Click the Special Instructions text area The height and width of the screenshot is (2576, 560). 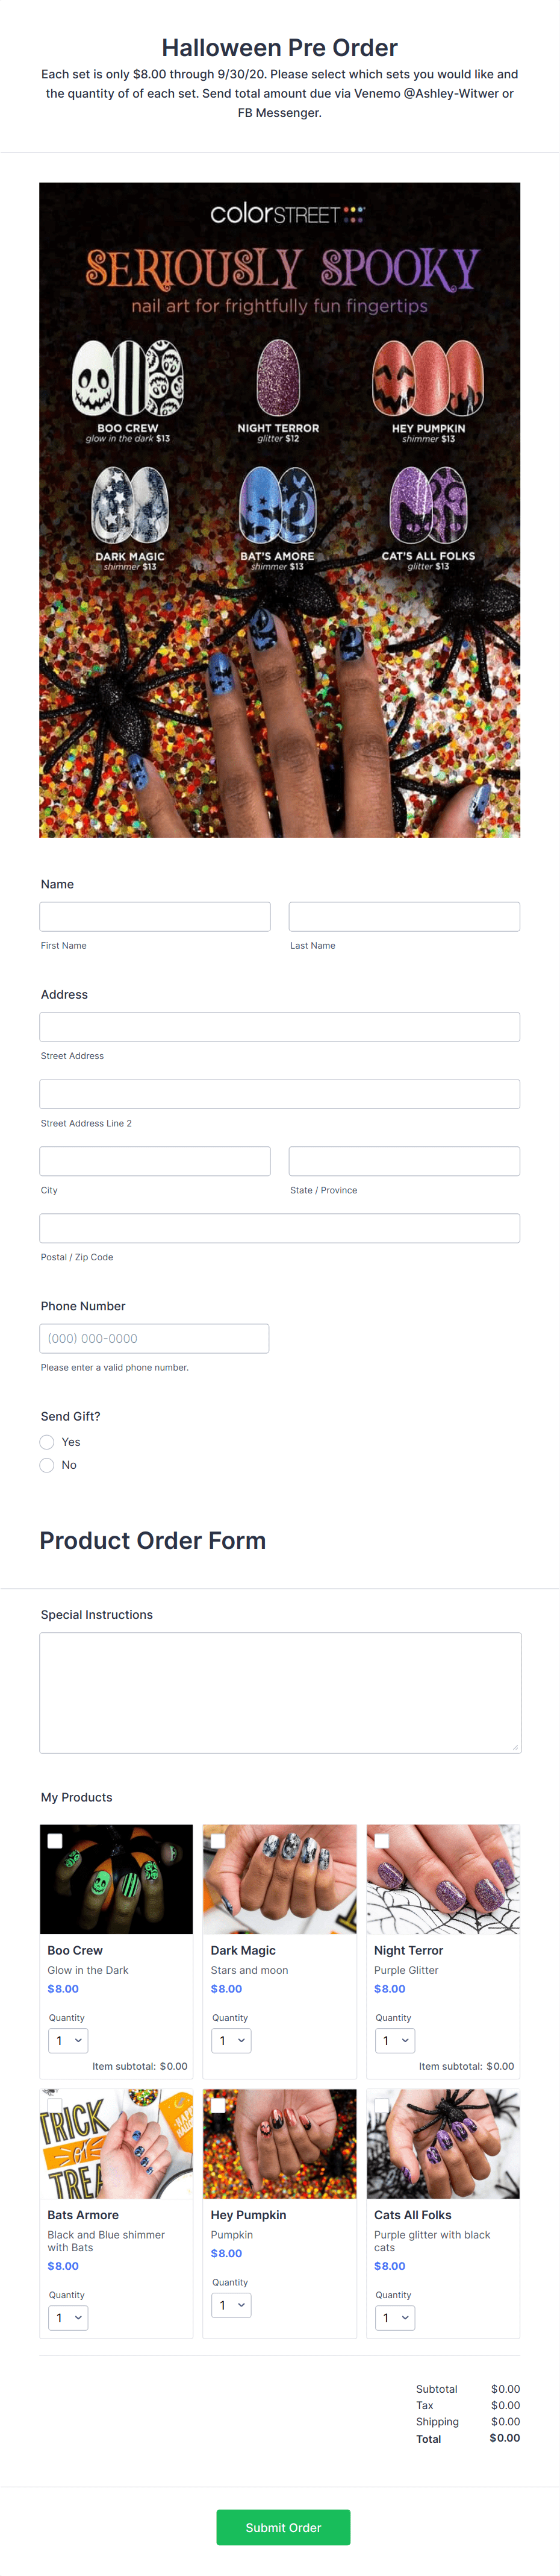coord(279,1692)
